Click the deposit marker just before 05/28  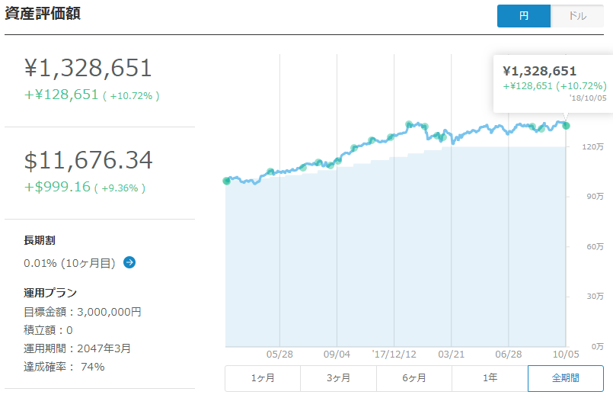click(x=270, y=172)
